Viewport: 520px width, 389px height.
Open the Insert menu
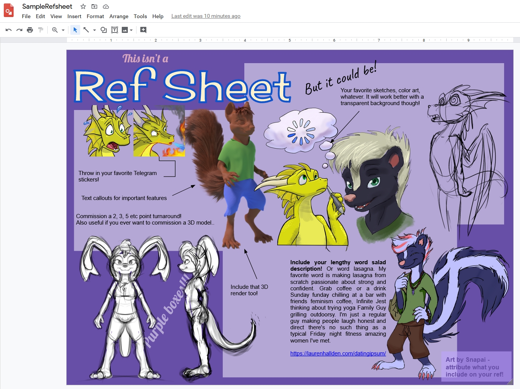pyautogui.click(x=74, y=16)
